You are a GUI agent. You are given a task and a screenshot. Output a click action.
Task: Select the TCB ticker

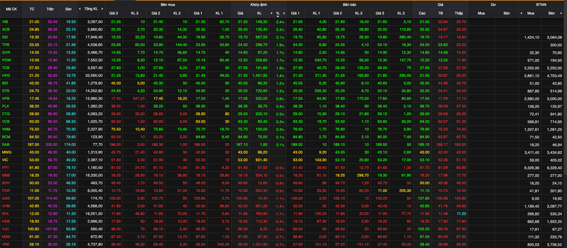pyautogui.click(x=6, y=68)
